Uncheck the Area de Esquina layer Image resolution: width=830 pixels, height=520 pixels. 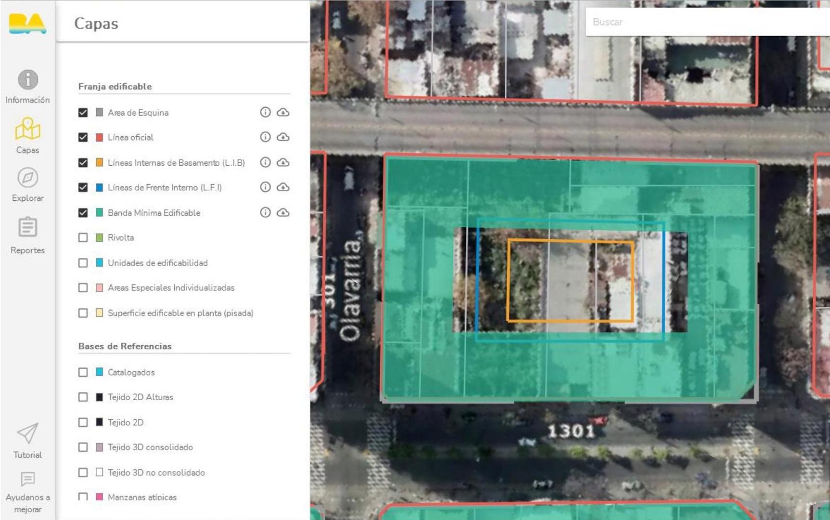point(83,112)
